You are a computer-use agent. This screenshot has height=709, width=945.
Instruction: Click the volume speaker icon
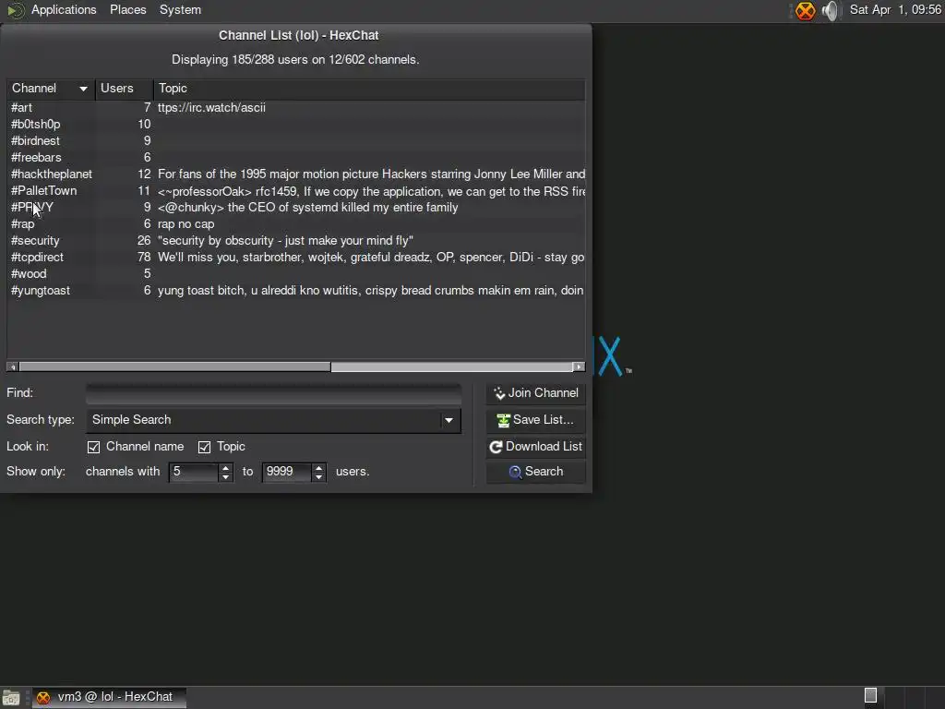pos(831,10)
